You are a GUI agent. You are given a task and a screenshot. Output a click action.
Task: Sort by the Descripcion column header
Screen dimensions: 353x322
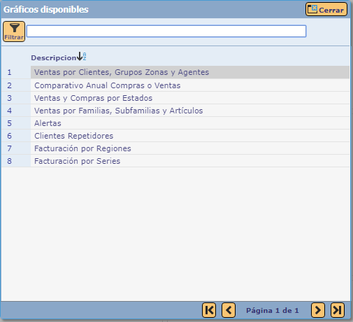pos(54,57)
